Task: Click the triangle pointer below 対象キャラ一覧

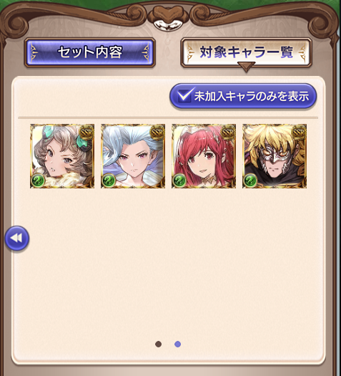Action: [246, 67]
